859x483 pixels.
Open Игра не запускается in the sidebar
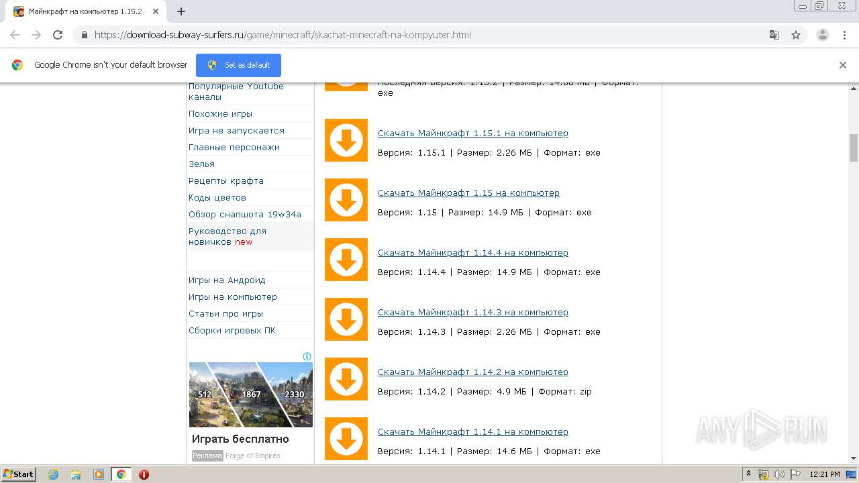pyautogui.click(x=236, y=130)
